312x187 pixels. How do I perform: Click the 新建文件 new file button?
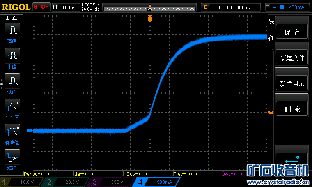292,58
